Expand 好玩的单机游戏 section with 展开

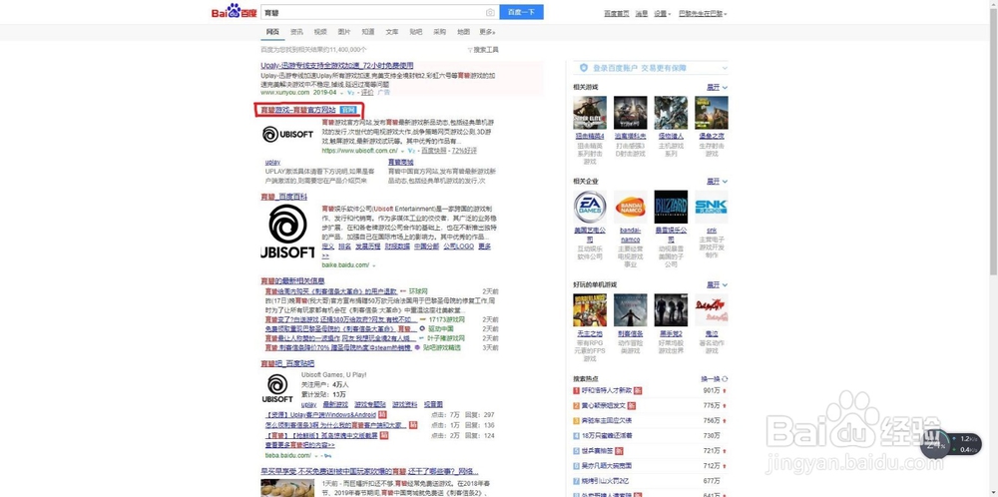coord(718,284)
